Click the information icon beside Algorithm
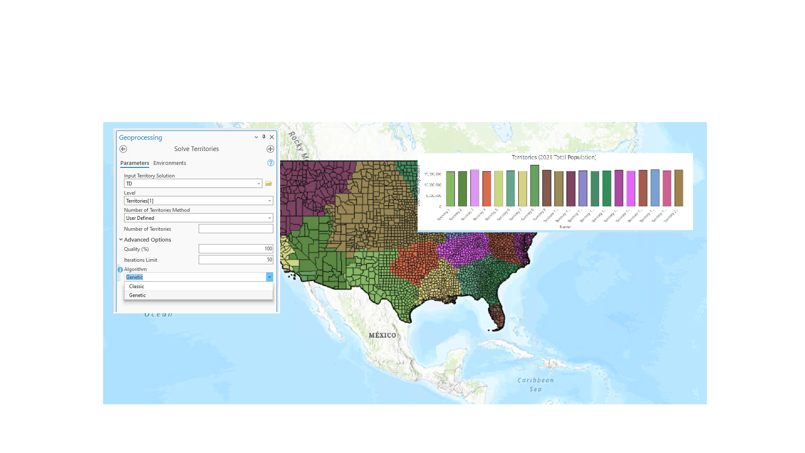Viewport: 805px width, 453px height. pos(120,270)
